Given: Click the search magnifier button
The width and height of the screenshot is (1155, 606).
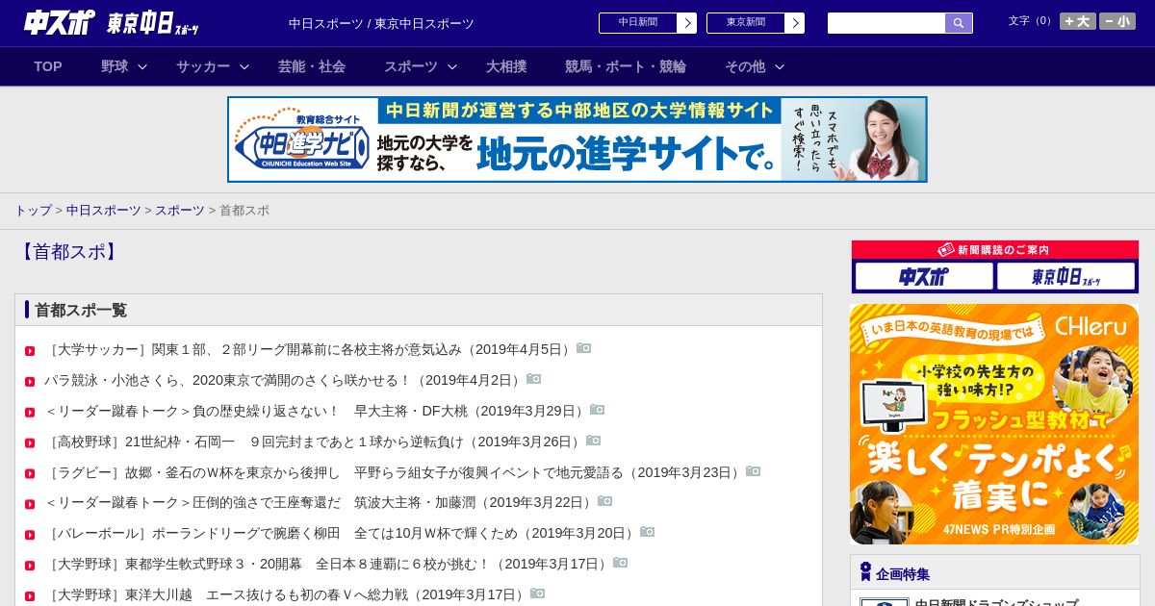Looking at the screenshot, I should point(959,23).
